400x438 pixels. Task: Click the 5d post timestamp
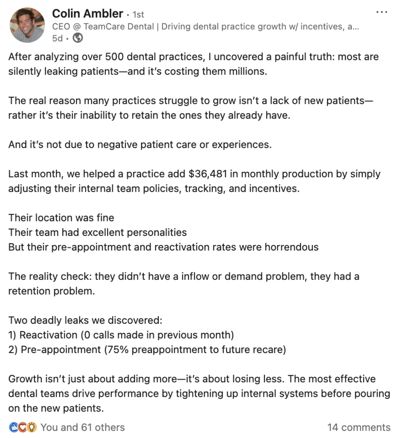coord(57,38)
